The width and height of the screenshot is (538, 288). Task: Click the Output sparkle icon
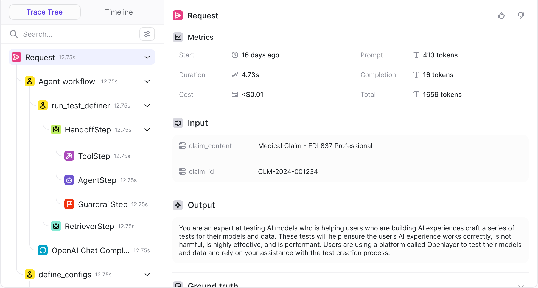178,205
